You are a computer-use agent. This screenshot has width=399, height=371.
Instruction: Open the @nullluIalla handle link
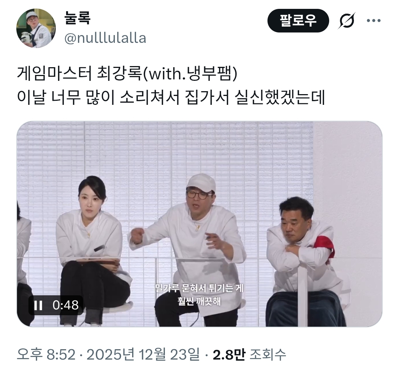point(105,38)
